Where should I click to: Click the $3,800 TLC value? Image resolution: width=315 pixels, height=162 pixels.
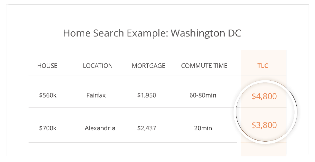pos(264,125)
